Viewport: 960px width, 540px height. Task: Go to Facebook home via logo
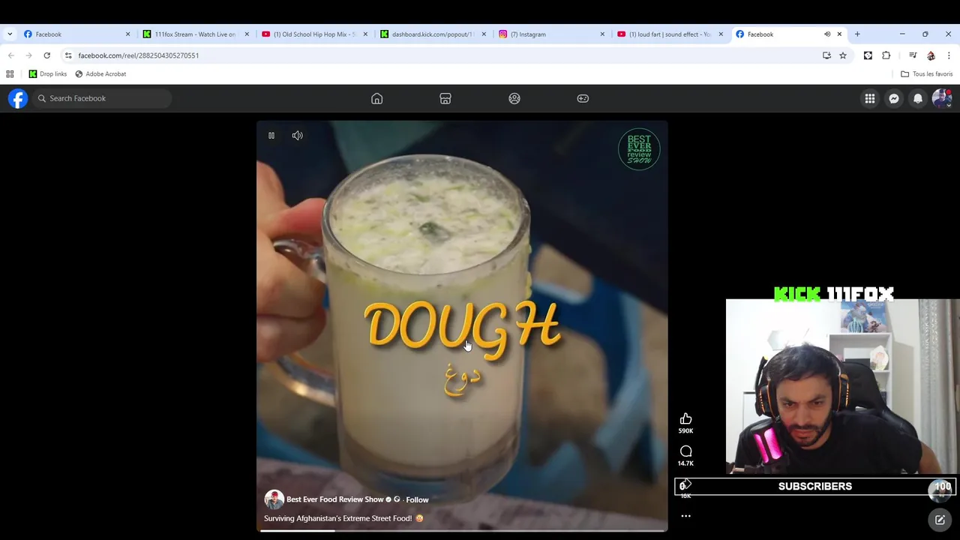pyautogui.click(x=18, y=98)
